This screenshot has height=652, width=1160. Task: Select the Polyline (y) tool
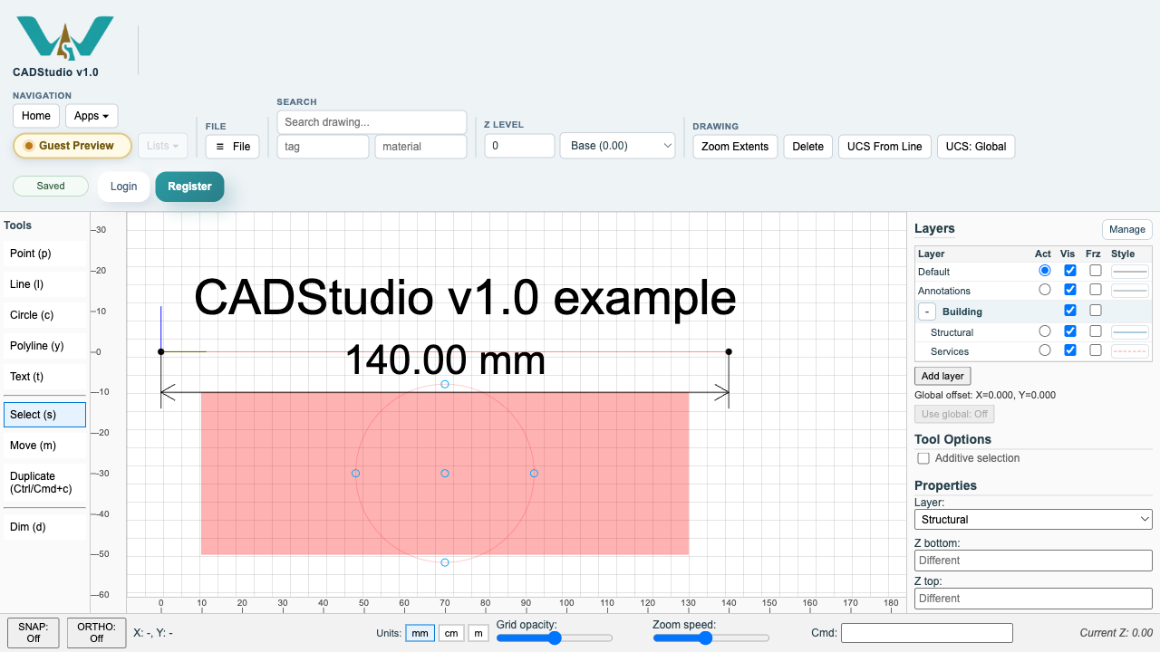pyautogui.click(x=44, y=346)
